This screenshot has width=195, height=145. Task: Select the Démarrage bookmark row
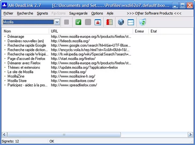[16, 36]
